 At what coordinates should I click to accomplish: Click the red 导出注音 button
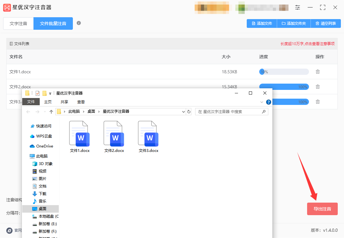point(322,209)
